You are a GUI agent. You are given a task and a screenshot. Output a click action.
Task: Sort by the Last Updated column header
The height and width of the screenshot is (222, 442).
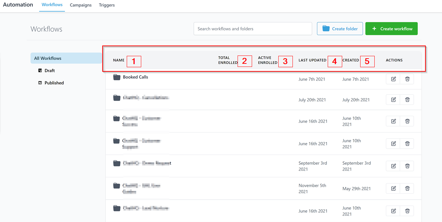pos(312,60)
